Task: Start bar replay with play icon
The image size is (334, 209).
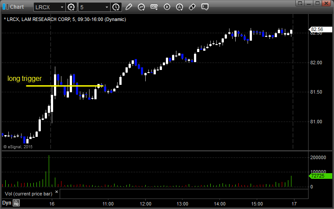Action: click(167, 7)
